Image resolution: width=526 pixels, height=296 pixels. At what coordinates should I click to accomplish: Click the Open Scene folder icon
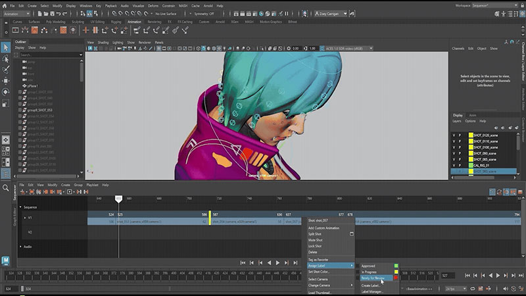tap(46, 14)
